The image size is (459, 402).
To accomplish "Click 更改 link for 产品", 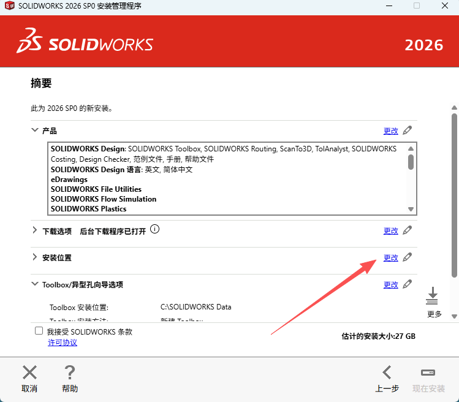I will (x=391, y=131).
